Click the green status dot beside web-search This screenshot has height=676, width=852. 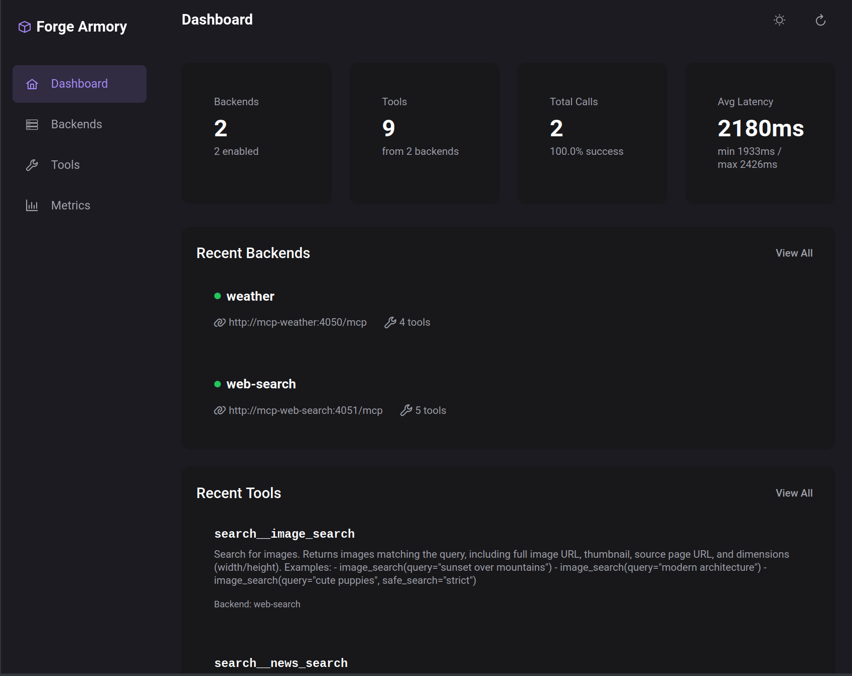[x=217, y=384]
